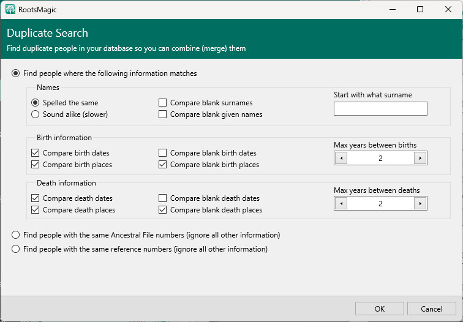Choose same Ancestral File numbers search

pos(15,235)
